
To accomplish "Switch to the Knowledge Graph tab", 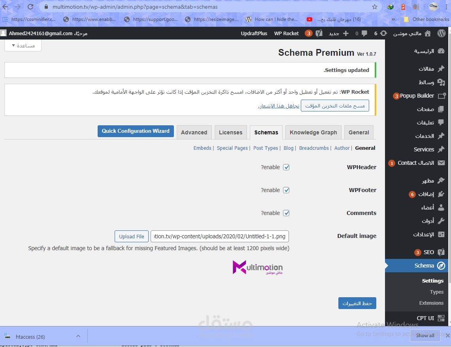I will (313, 132).
